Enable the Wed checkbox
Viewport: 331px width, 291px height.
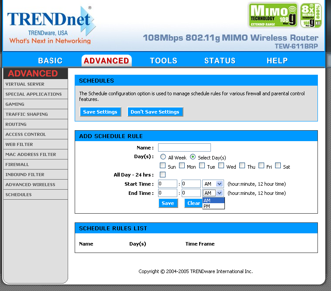(221, 166)
